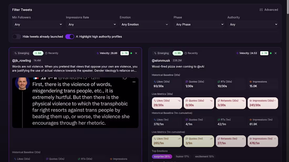Viewport: 289px width, 162px height.
Task: Select the surprise 28% emotion tag
Action: point(162,156)
